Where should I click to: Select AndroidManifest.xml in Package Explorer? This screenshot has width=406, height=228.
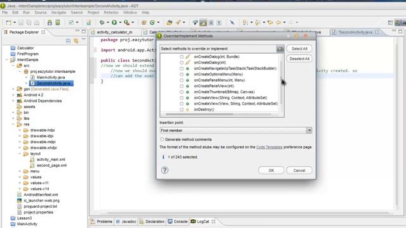click(41, 194)
